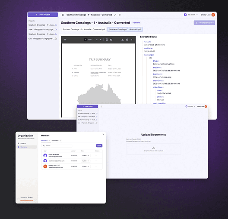Click TRIP SUMMARY heading in the PDF page
This screenshot has width=228, height=219.
tap(100, 59)
